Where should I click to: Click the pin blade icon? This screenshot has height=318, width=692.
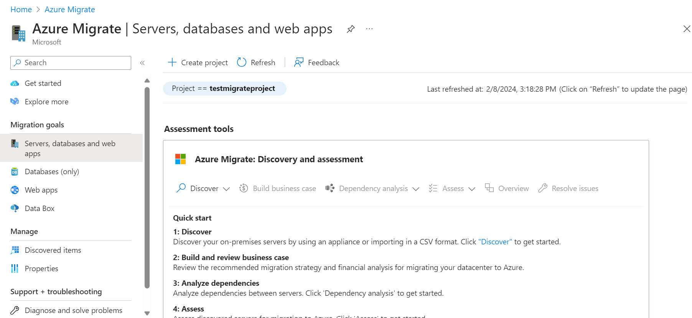(x=351, y=29)
